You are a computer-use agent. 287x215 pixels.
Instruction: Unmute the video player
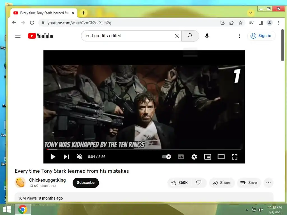tap(80, 157)
